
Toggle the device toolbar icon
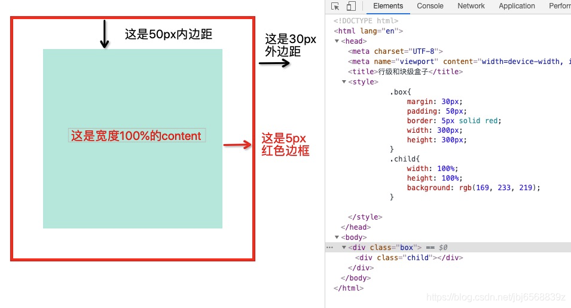pyautogui.click(x=351, y=6)
